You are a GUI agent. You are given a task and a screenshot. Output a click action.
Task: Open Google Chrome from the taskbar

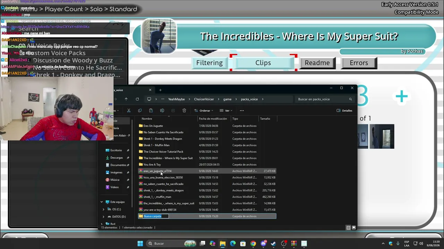coord(253,243)
